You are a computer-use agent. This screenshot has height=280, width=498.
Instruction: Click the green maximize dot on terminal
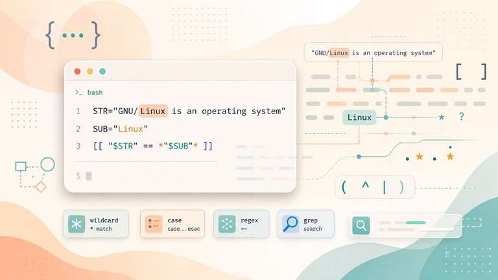(x=102, y=71)
